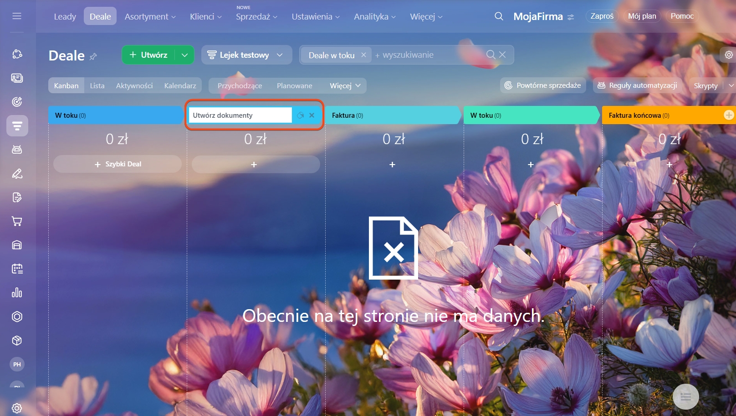
Task: Expand the Sprzedaż menu
Action: tap(256, 17)
